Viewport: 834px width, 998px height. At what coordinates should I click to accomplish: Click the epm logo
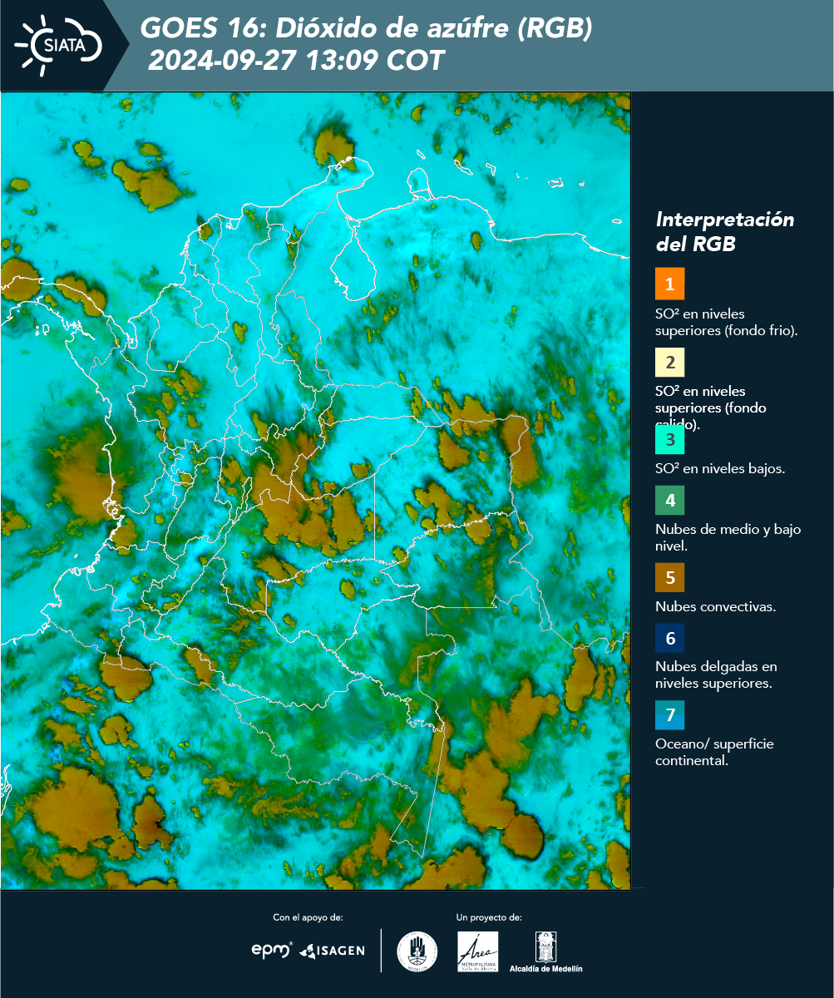(x=272, y=949)
